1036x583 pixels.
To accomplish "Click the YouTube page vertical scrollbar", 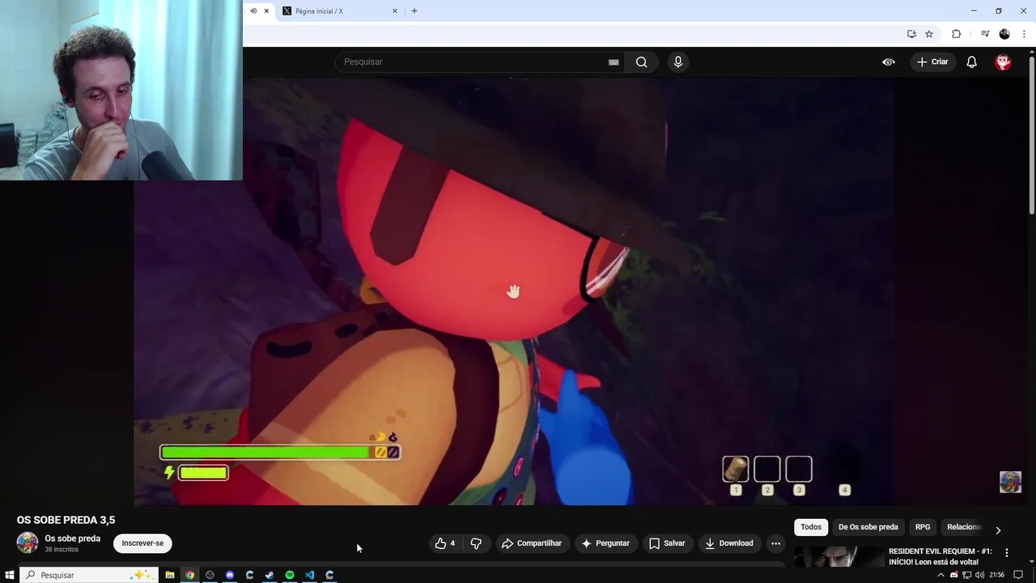I will click(x=1031, y=134).
